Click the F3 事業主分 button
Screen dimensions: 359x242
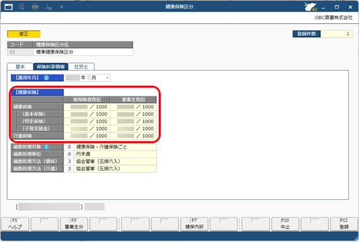tap(74, 224)
